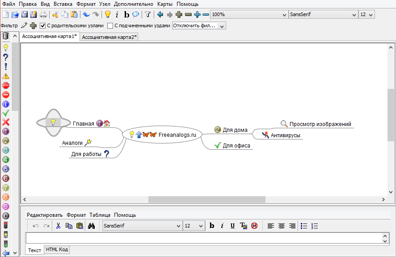
Task: Click the Print icon in toolbar
Action: click(x=43, y=14)
